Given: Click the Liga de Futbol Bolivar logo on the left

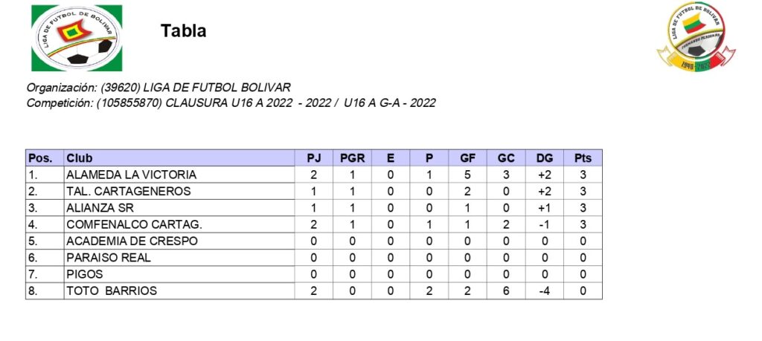Looking at the screenshot, I should point(77,37).
